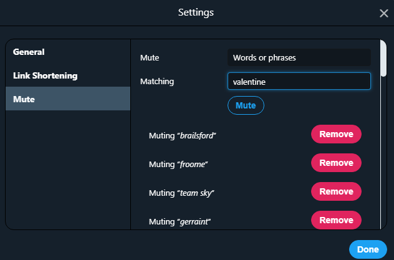Click the blue Done button
Viewport: 394px width, 260px height.
pos(368,249)
